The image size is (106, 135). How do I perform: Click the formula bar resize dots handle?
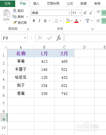click(x=31, y=38)
